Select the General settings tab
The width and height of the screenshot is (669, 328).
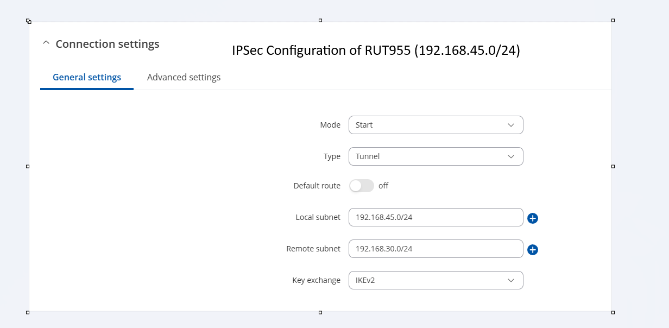pyautogui.click(x=87, y=77)
